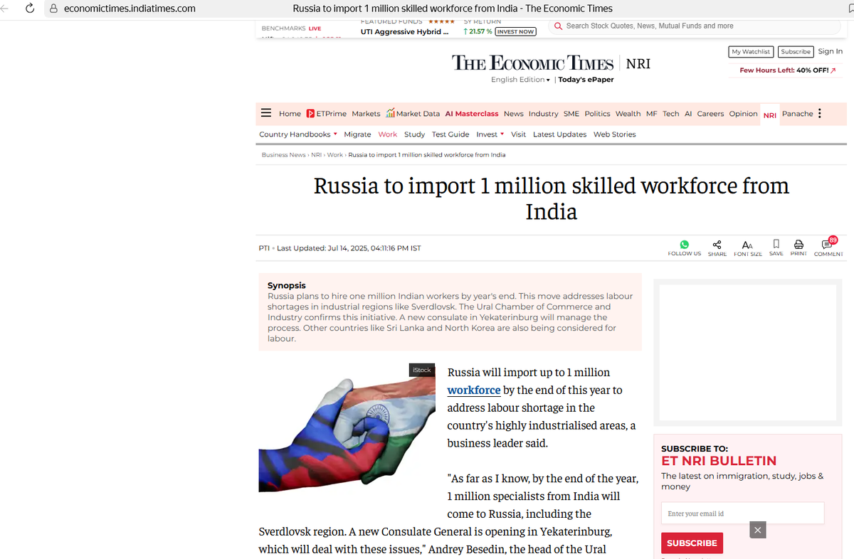Dismiss the subscribe box with the X
The width and height of the screenshot is (854, 559).
757,530
